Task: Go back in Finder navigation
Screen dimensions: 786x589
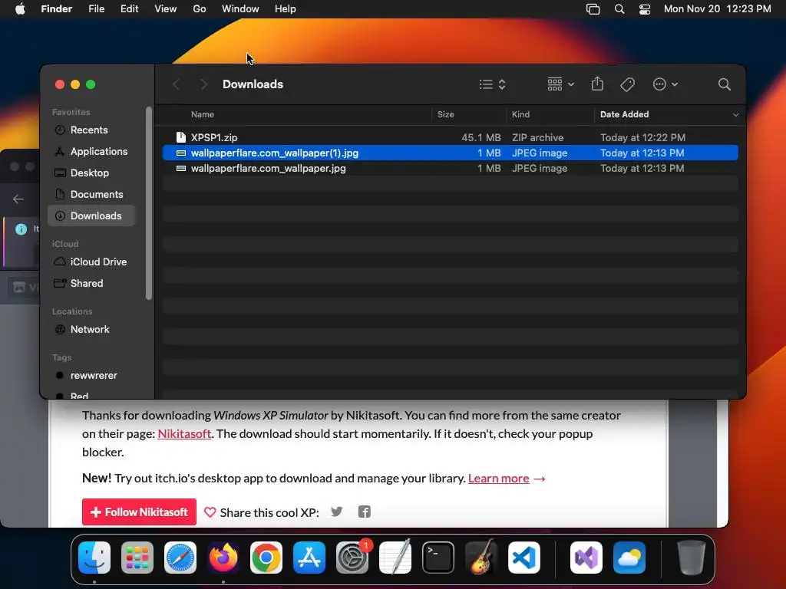Action: click(177, 84)
